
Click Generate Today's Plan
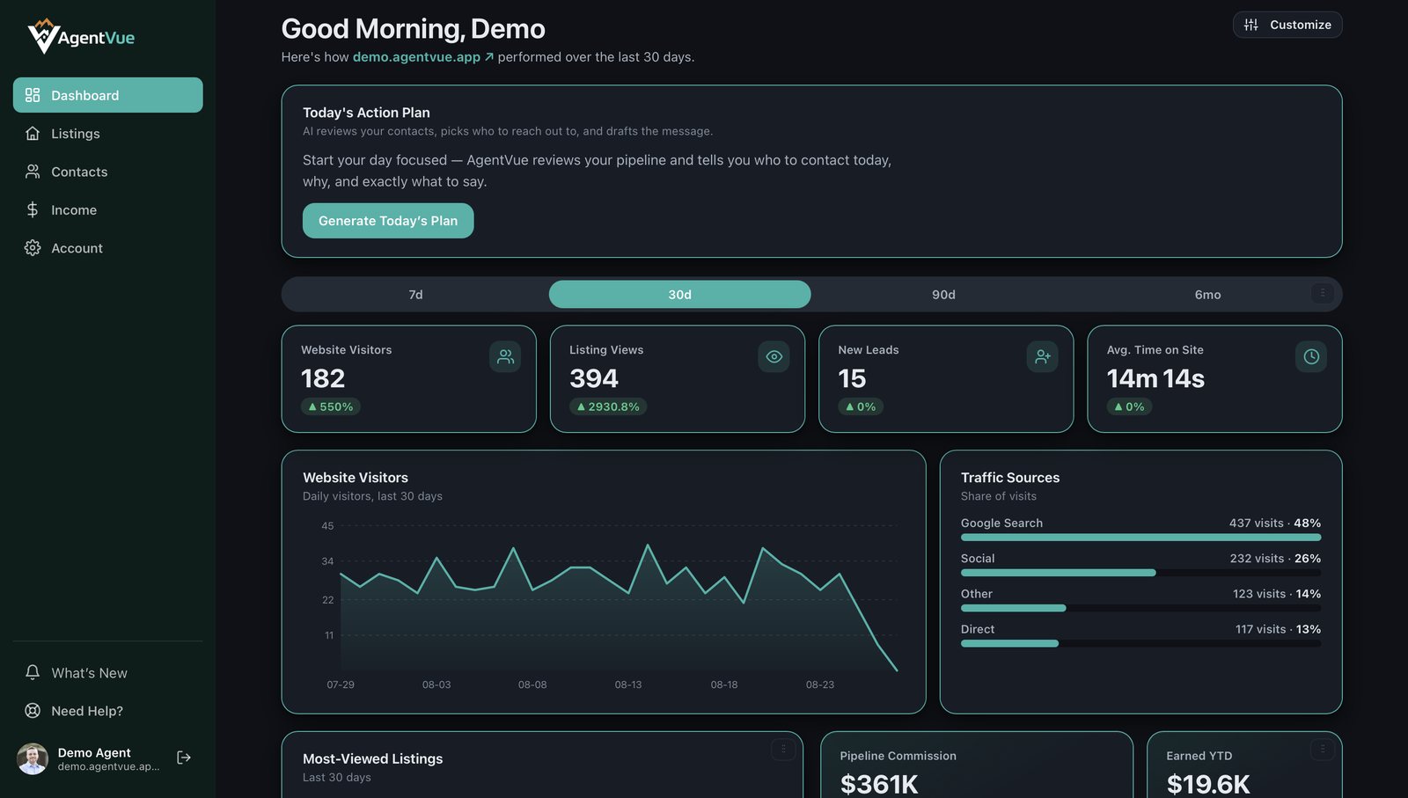(388, 221)
